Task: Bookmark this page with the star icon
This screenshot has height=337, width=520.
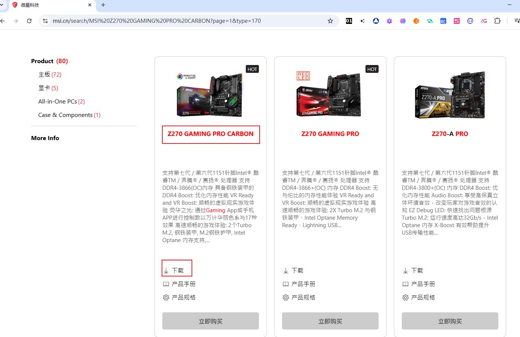Action: 330,21
